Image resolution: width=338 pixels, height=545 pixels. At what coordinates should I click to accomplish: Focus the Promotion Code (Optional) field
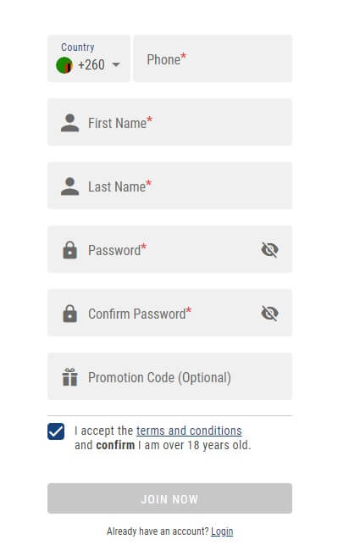pyautogui.click(x=170, y=376)
